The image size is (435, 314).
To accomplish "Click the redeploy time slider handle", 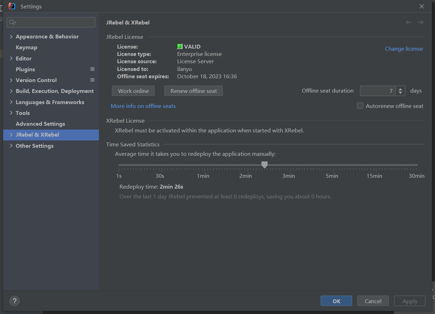I will click(264, 165).
